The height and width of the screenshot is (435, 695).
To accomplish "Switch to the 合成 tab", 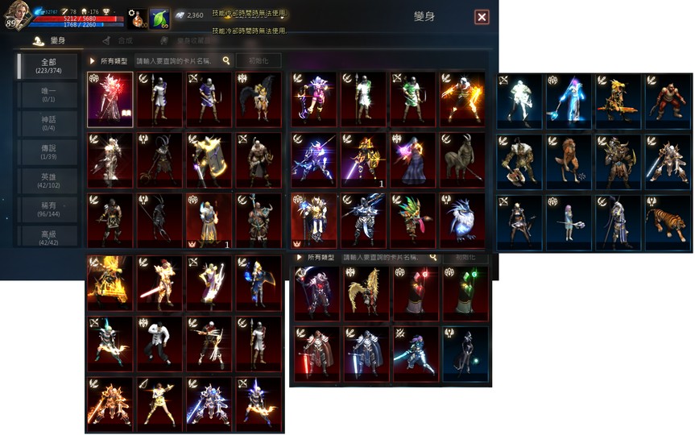I will click(x=118, y=41).
